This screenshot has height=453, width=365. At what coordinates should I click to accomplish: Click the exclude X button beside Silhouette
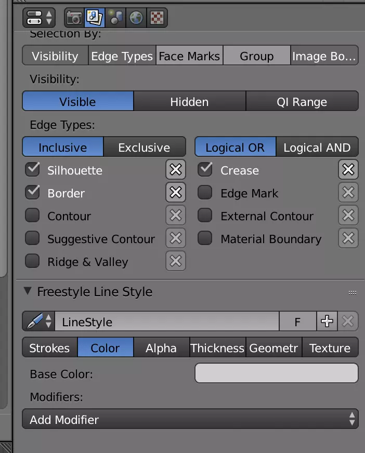tap(176, 170)
